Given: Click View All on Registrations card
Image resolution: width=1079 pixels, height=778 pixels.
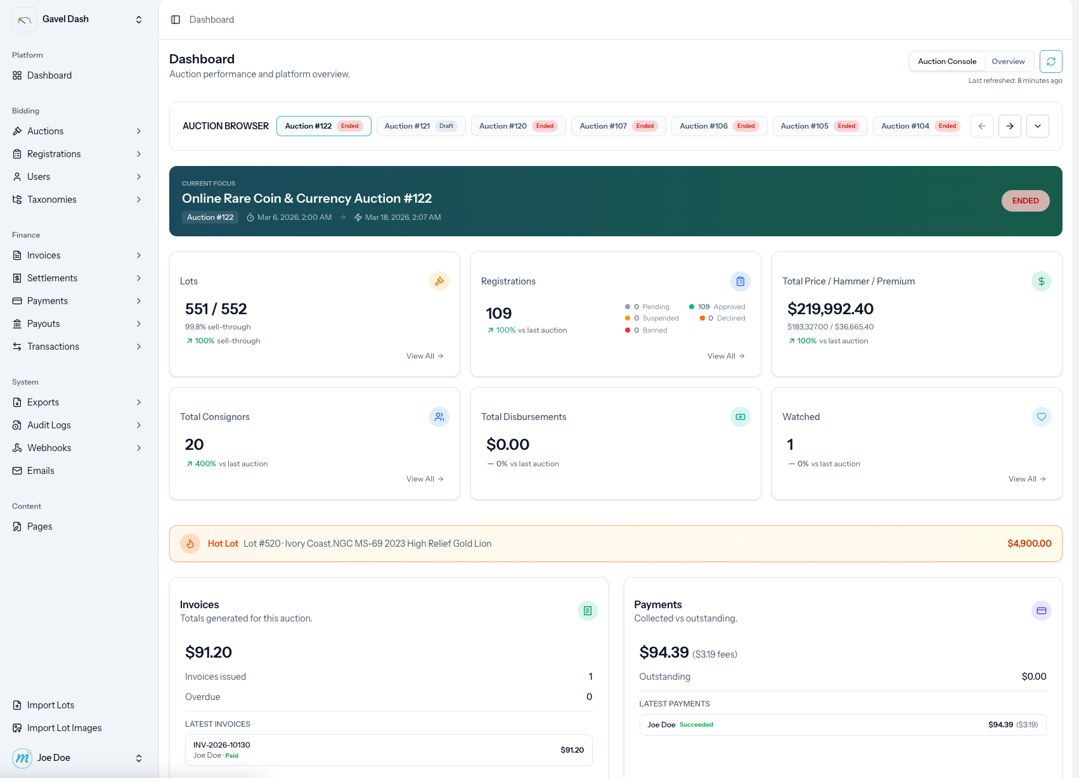Looking at the screenshot, I should coord(726,356).
